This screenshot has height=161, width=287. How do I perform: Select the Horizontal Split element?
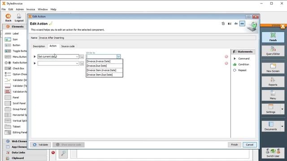pos(16,115)
